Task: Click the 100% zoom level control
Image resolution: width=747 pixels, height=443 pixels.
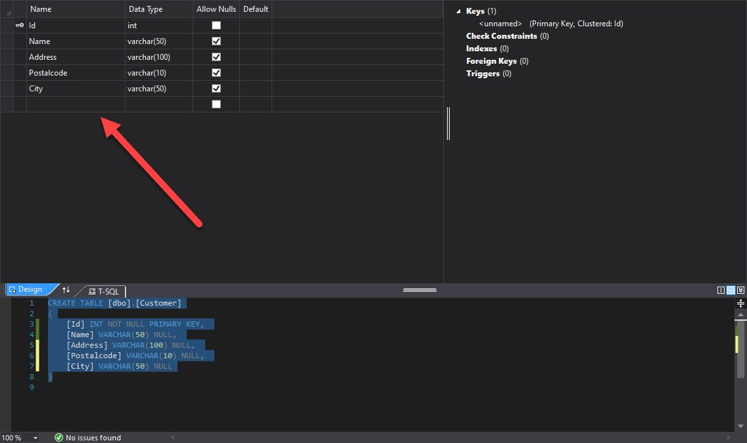Action: (x=13, y=437)
